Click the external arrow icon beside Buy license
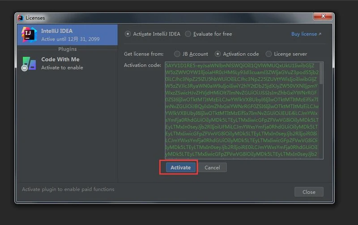358x225 pixels. [x=320, y=34]
